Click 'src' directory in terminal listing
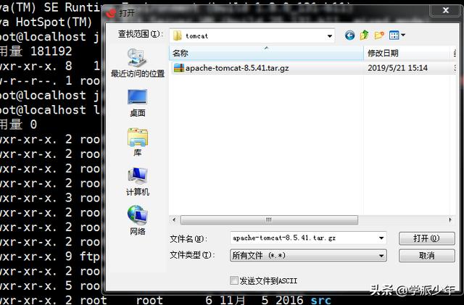This screenshot has height=305, width=464. point(320,300)
